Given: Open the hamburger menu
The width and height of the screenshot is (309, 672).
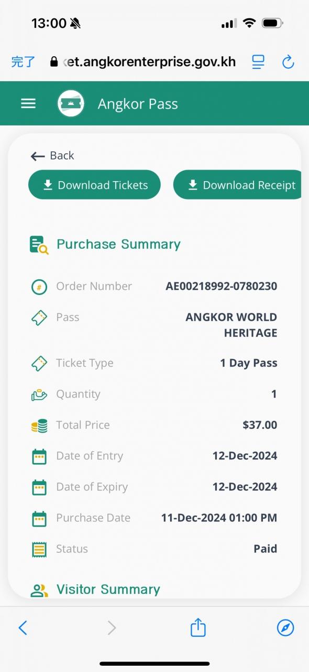Looking at the screenshot, I should (28, 103).
